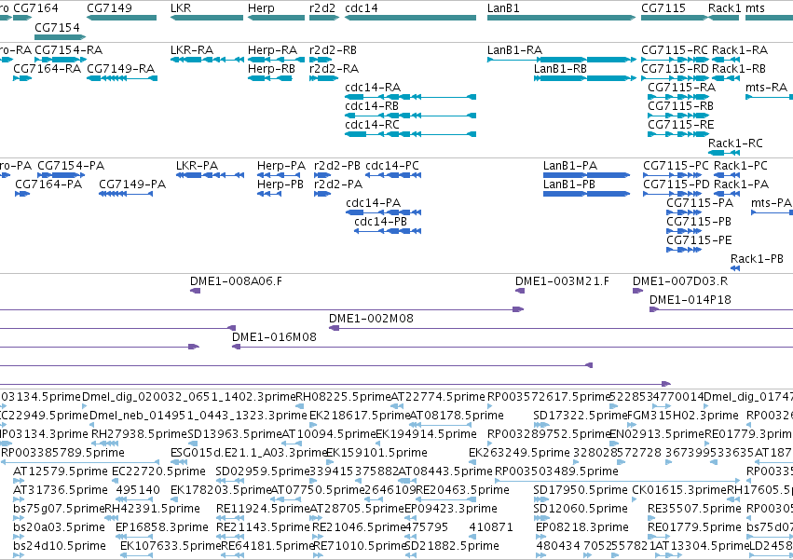Open EST AT31736.5prime
The image size is (793, 560).
coord(19,499)
